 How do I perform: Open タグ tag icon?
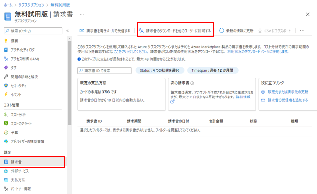(x=6, y=68)
